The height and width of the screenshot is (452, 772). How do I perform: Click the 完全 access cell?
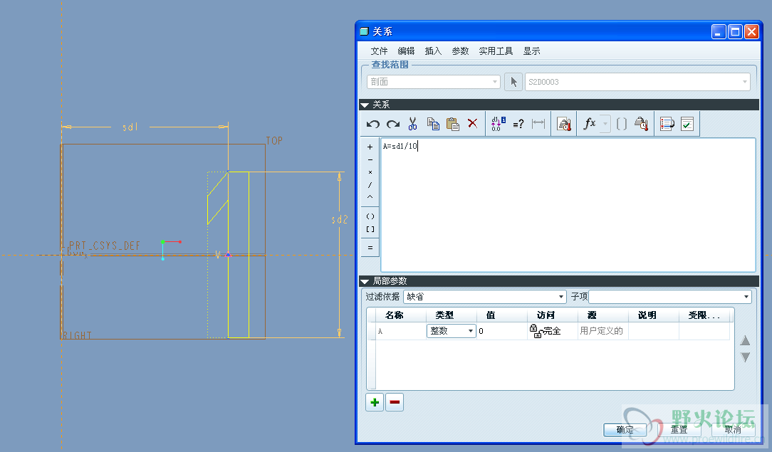pyautogui.click(x=552, y=331)
